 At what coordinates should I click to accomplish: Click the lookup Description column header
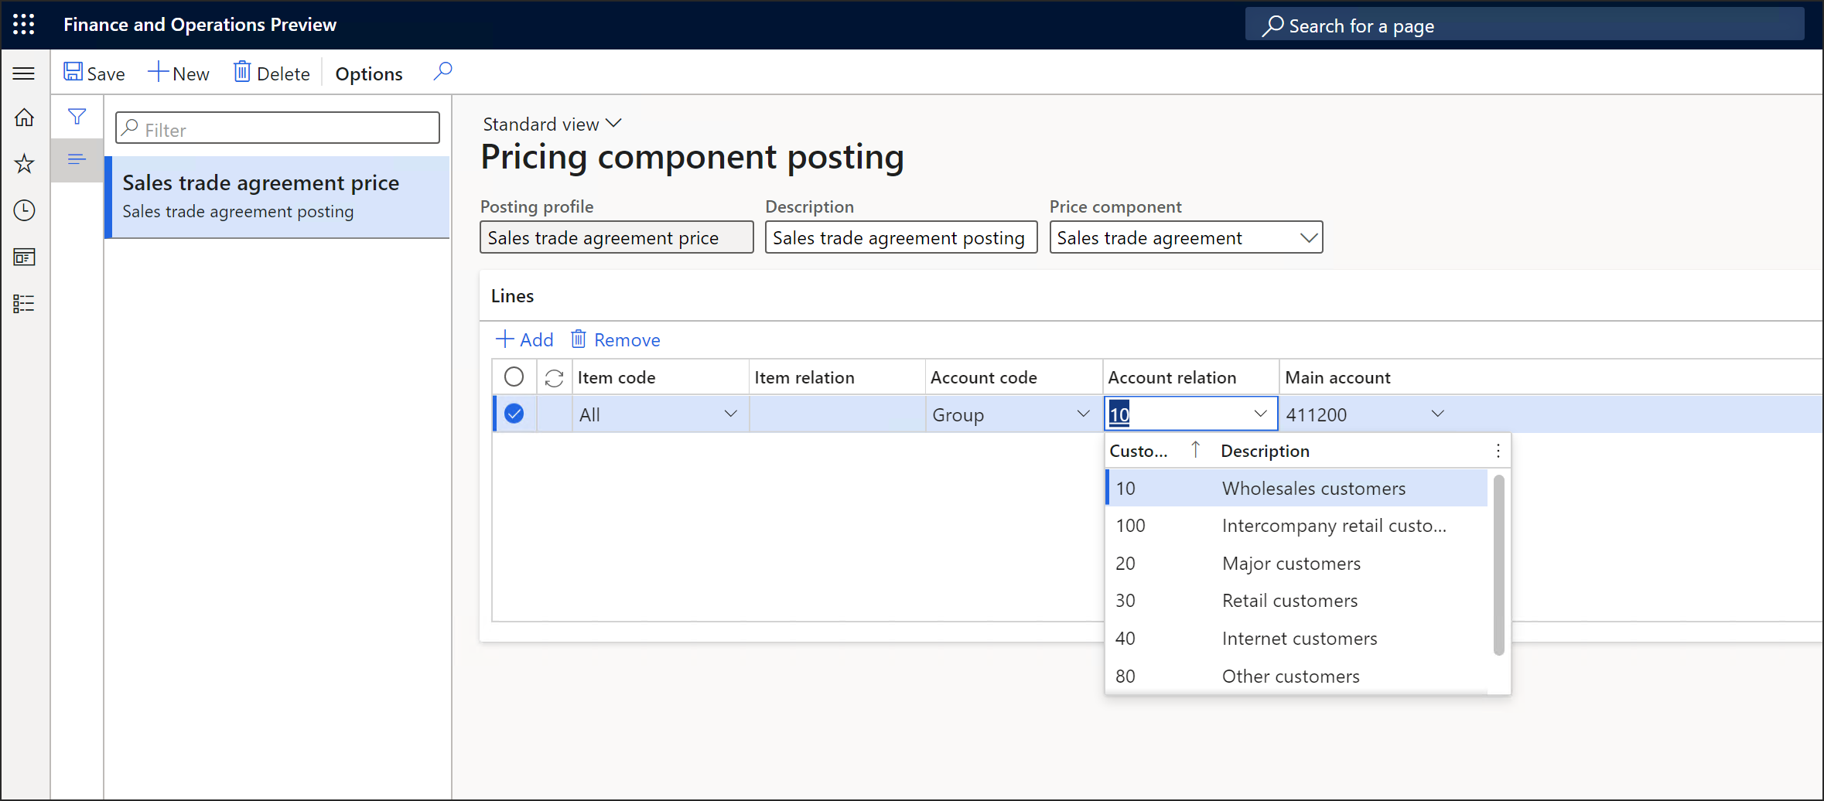[x=1265, y=451]
